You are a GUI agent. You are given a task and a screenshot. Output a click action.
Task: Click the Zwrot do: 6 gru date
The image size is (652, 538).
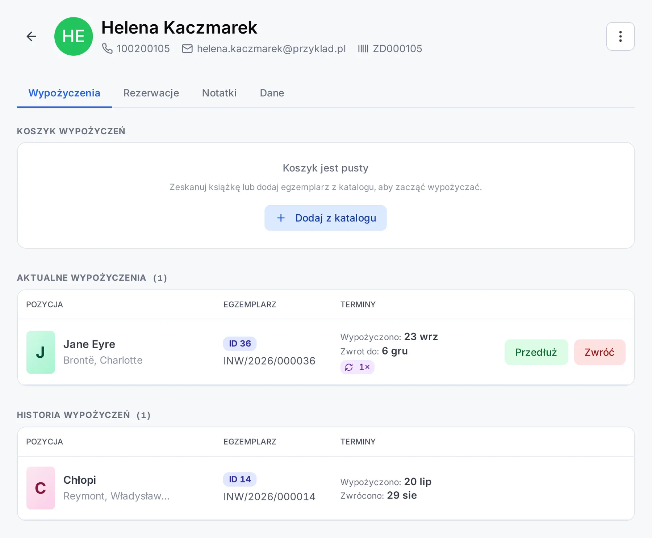tap(374, 351)
